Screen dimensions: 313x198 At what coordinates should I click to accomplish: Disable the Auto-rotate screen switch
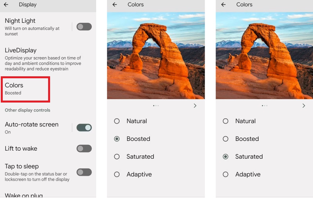84,128
